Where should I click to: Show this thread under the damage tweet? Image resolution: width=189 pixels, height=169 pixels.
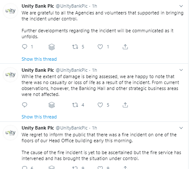tap(39, 117)
